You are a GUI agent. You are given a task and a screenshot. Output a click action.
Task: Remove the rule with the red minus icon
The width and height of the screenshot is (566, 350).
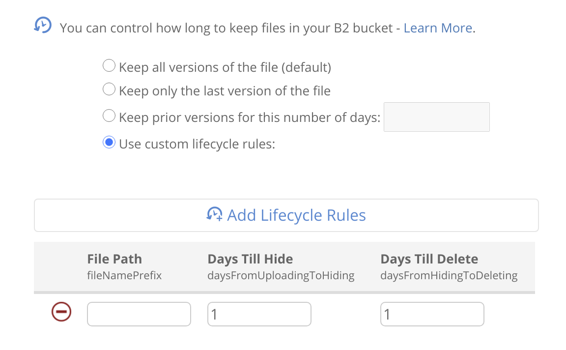[x=61, y=312]
